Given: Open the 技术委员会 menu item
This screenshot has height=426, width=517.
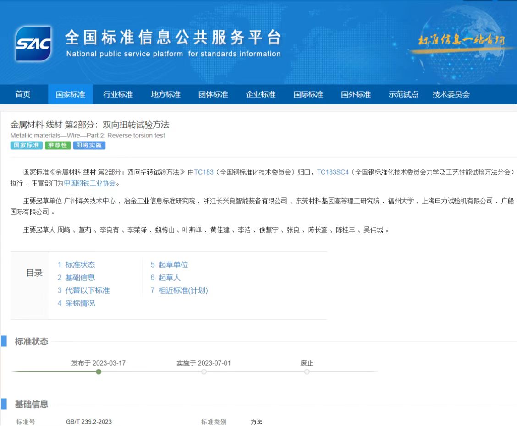Looking at the screenshot, I should coord(451,94).
